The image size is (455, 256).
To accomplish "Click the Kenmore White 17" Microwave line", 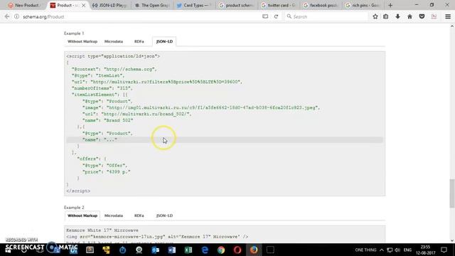I will pos(102,230).
